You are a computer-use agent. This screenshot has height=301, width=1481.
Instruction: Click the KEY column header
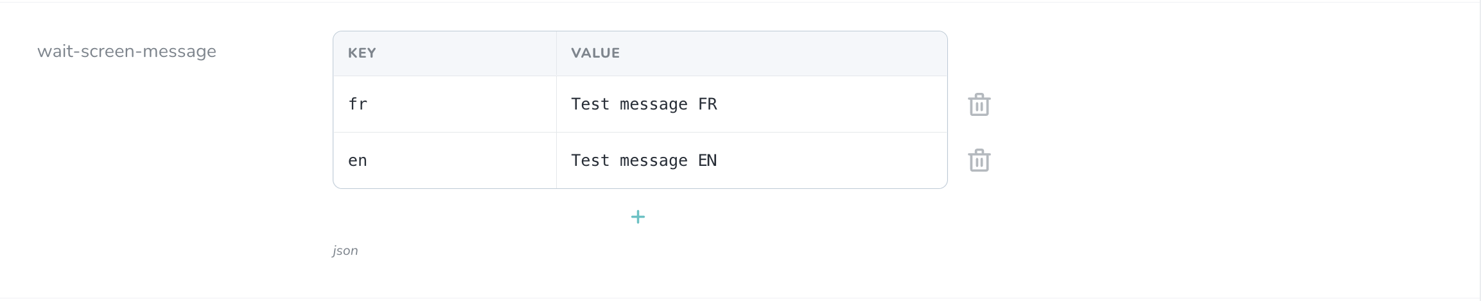tap(362, 53)
